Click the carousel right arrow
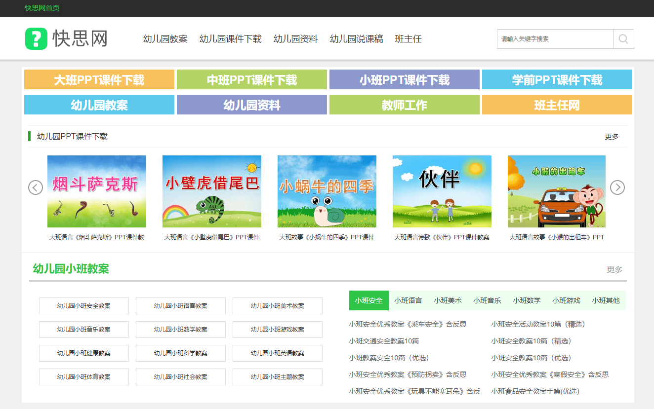 click(x=617, y=187)
